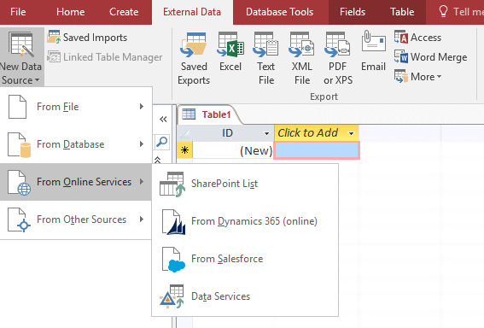
Task: Open the File tab
Action: [x=18, y=12]
